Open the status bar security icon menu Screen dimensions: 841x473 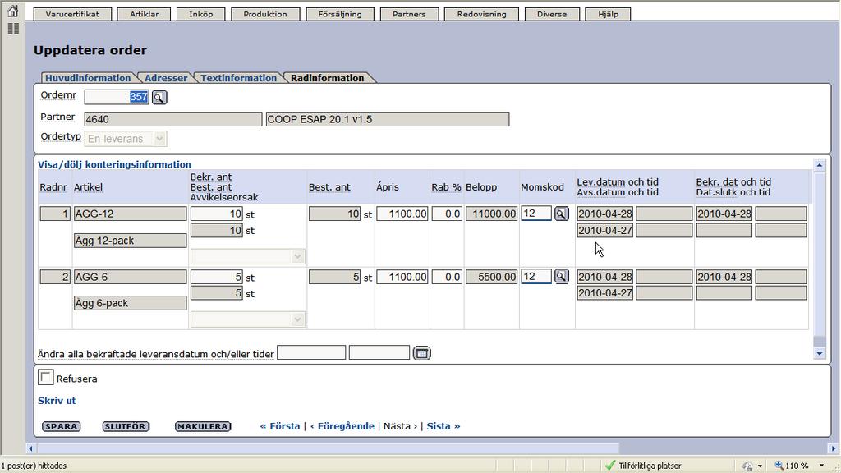click(x=751, y=465)
